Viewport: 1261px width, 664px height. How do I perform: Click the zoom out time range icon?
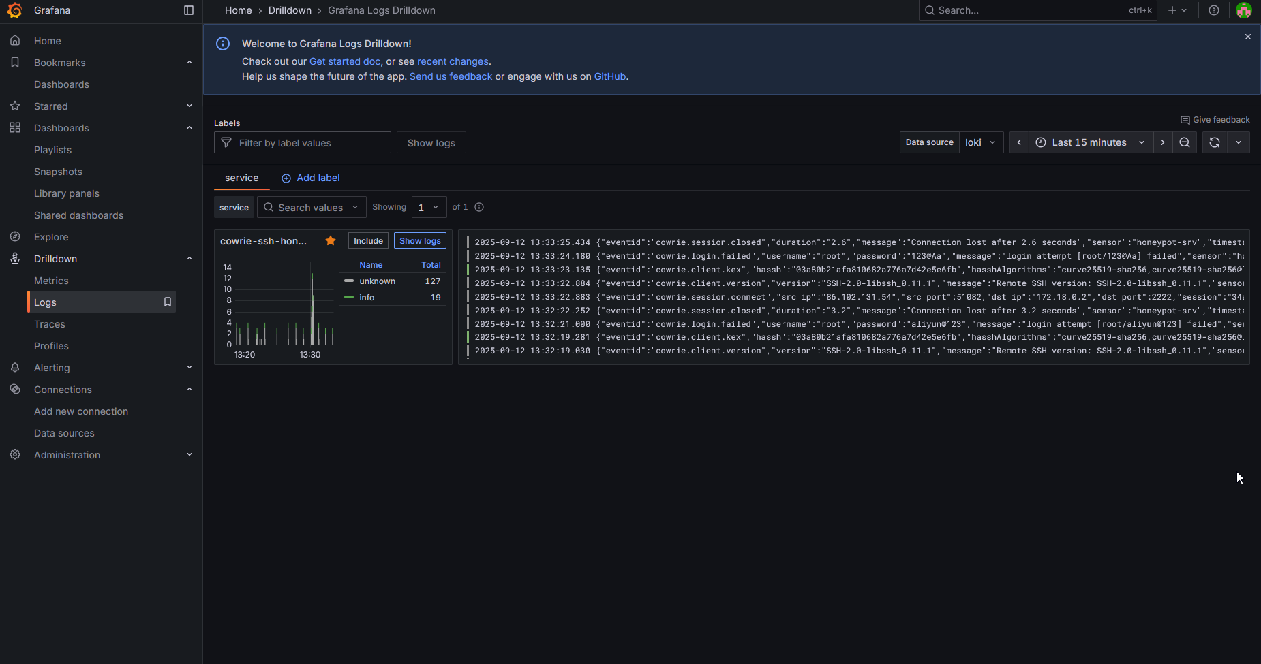click(x=1185, y=142)
